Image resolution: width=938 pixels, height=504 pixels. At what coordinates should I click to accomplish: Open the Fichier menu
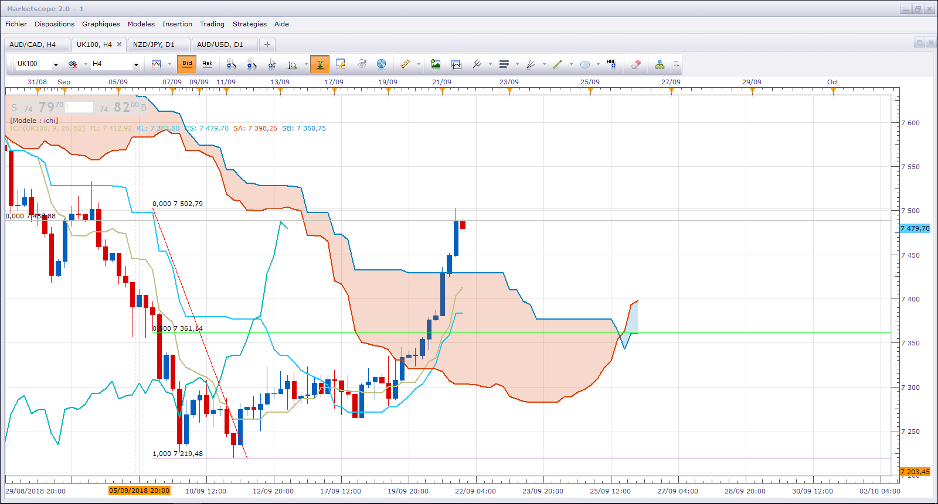tap(16, 24)
